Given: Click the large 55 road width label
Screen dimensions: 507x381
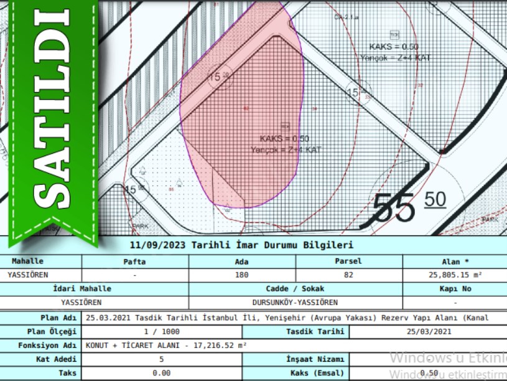Looking at the screenshot, I should click(394, 207).
